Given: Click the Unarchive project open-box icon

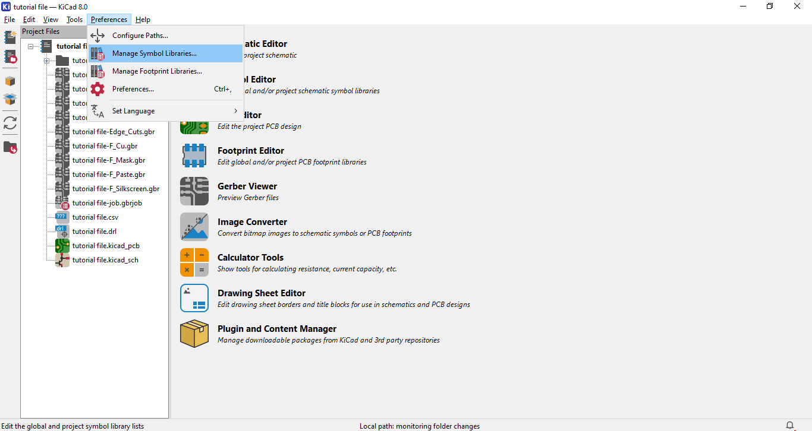Looking at the screenshot, I should click(10, 99).
